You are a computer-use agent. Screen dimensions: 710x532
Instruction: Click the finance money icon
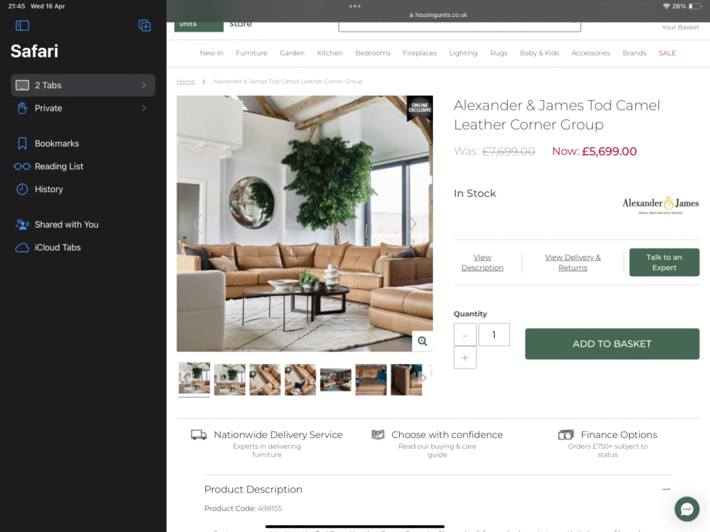point(566,435)
